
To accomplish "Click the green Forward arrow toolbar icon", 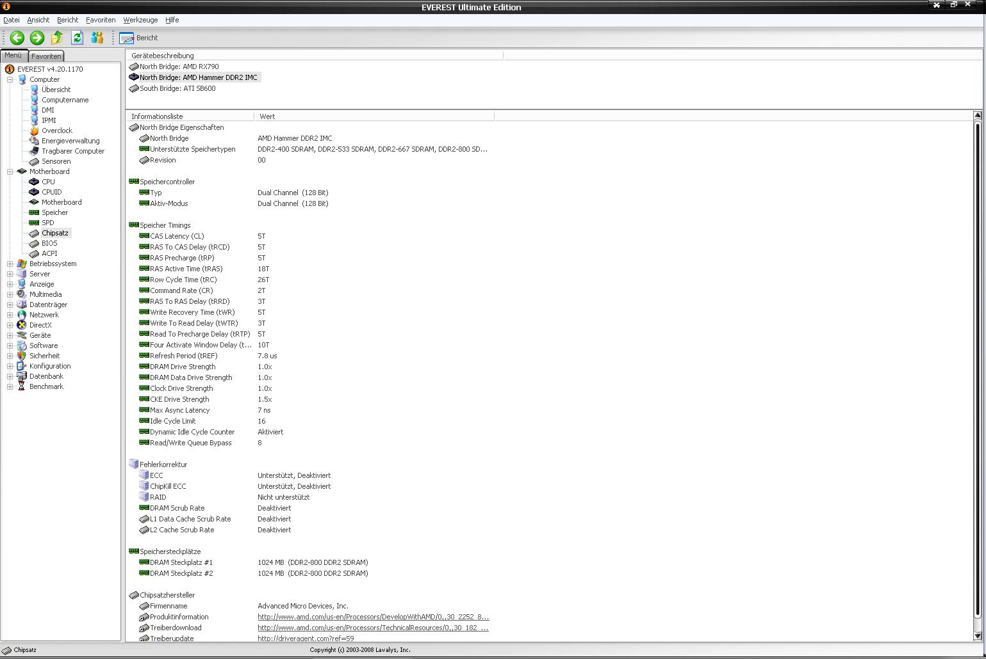I will point(37,38).
